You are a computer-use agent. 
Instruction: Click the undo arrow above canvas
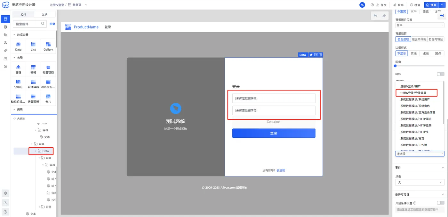pos(375,16)
